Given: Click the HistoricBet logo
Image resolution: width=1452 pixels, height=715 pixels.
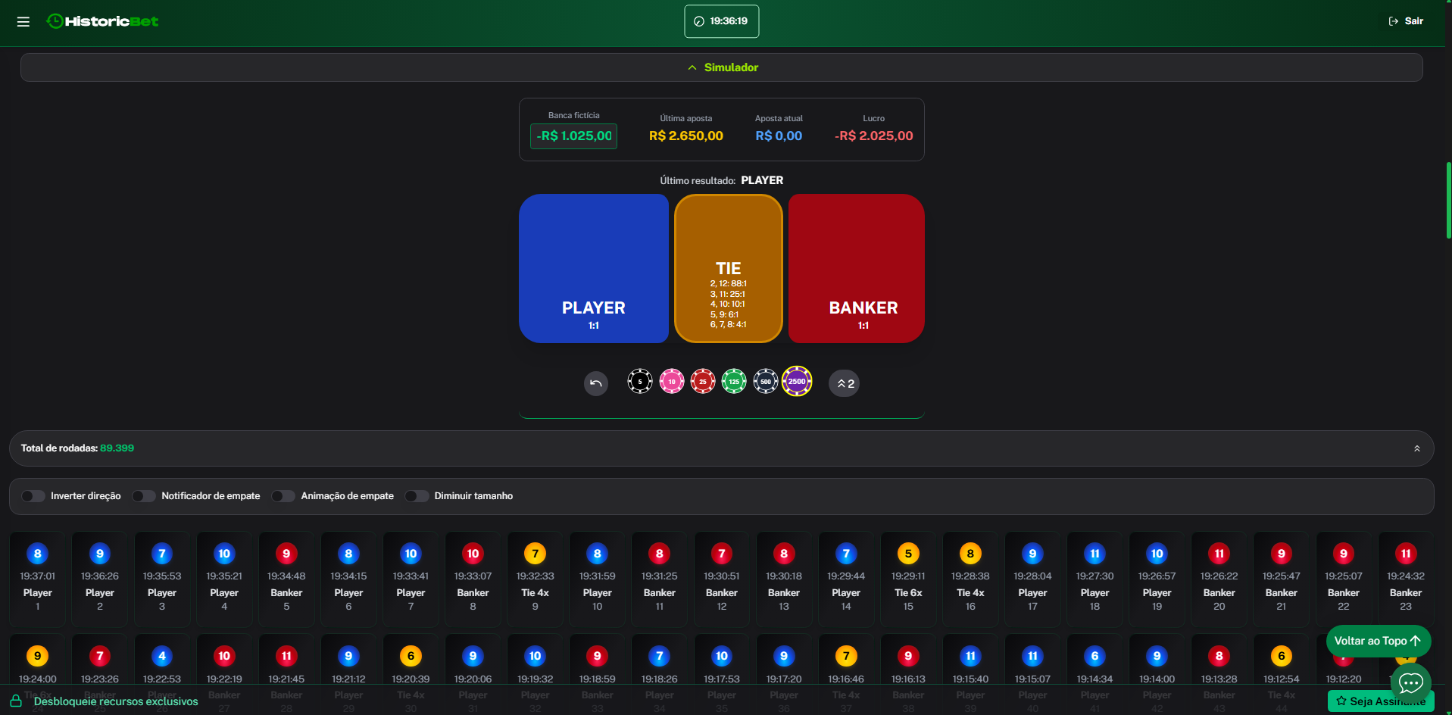Looking at the screenshot, I should (x=103, y=21).
